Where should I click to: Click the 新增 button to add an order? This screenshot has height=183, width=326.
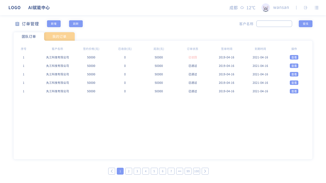54,24
